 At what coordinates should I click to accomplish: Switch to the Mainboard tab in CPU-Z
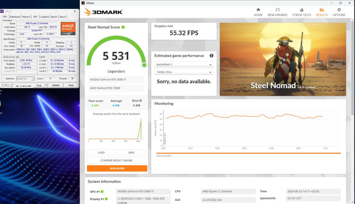pyautogui.click(x=15, y=17)
